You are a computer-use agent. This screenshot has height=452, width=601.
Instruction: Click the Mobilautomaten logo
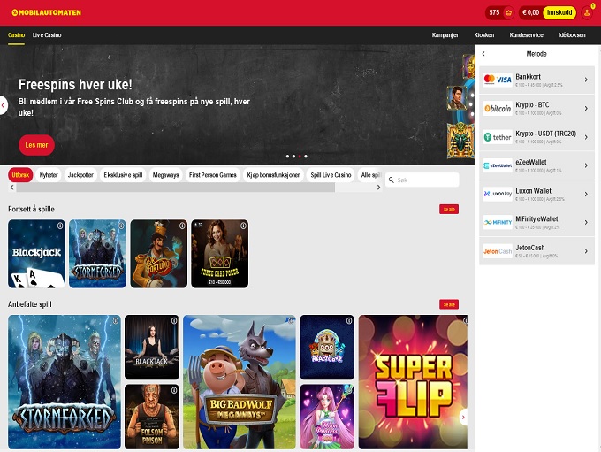click(45, 12)
